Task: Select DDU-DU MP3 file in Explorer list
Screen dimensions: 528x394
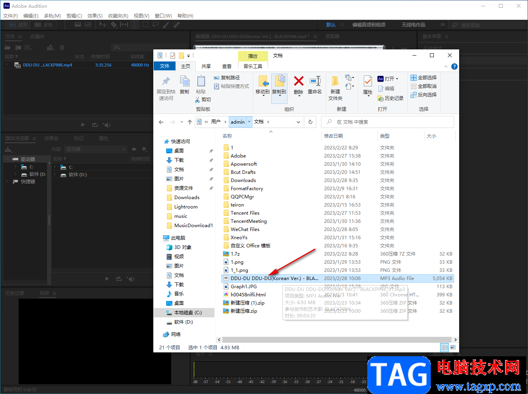Action: click(x=337, y=278)
